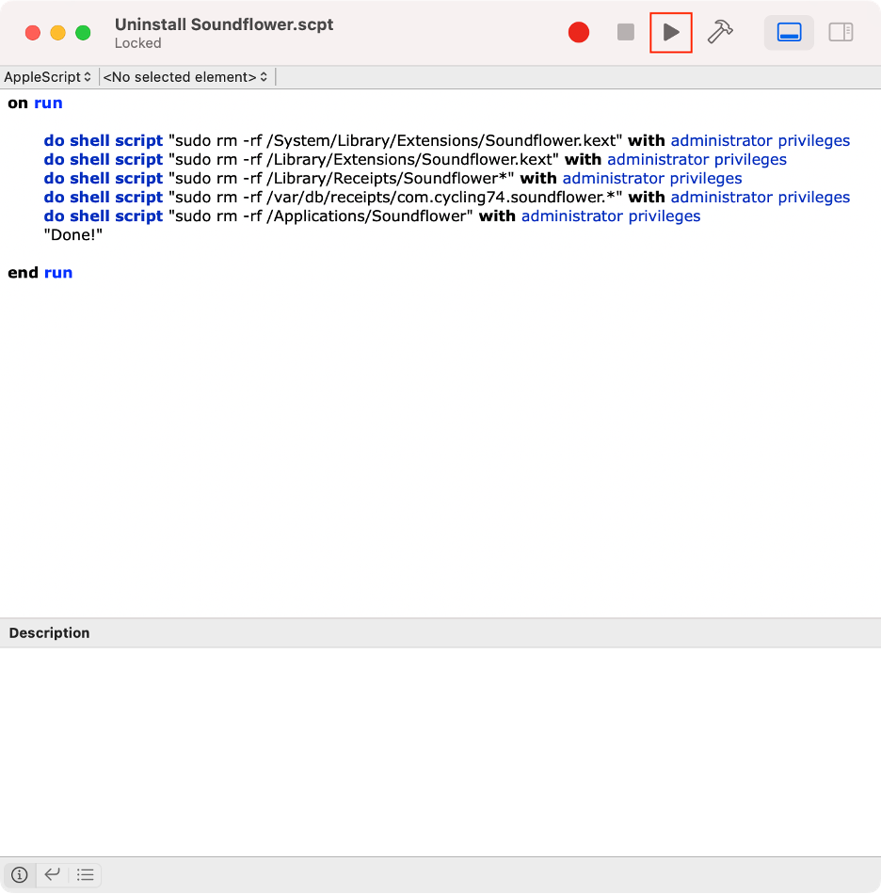Toggle the bottom accessory view pane
The image size is (881, 894).
(x=789, y=33)
